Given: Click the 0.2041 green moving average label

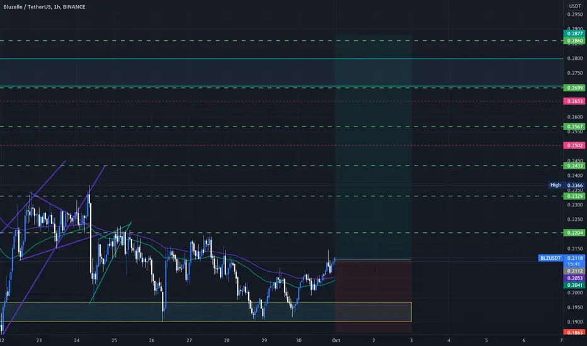Looking at the screenshot, I should tap(574, 286).
